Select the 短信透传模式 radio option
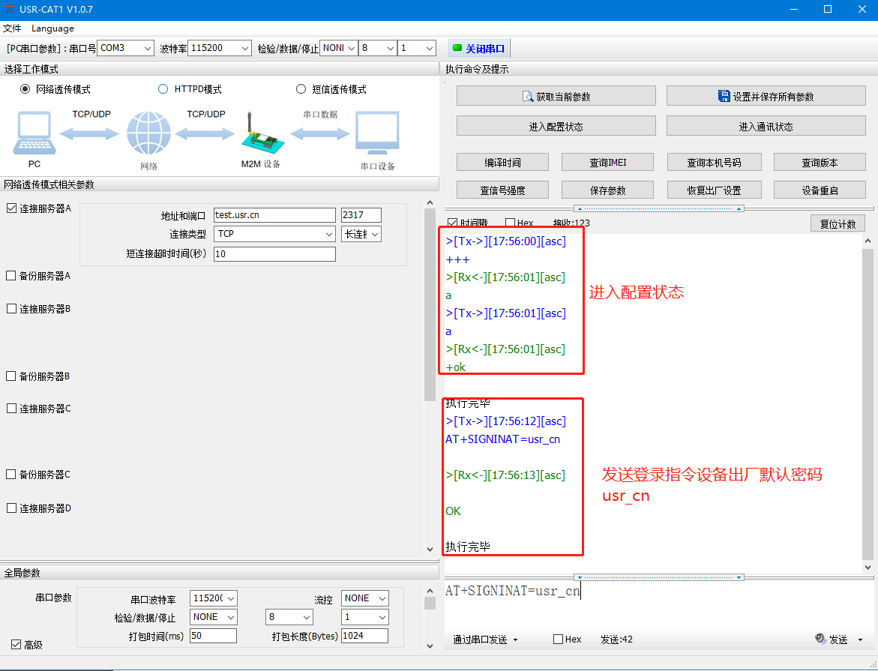 click(301, 89)
